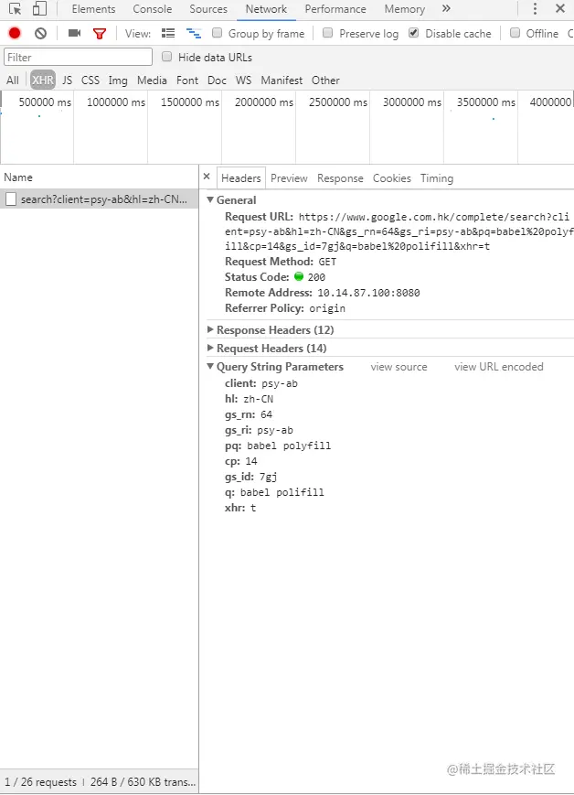Click the Remote Address value 10.14.87.100:8080

coord(368,293)
